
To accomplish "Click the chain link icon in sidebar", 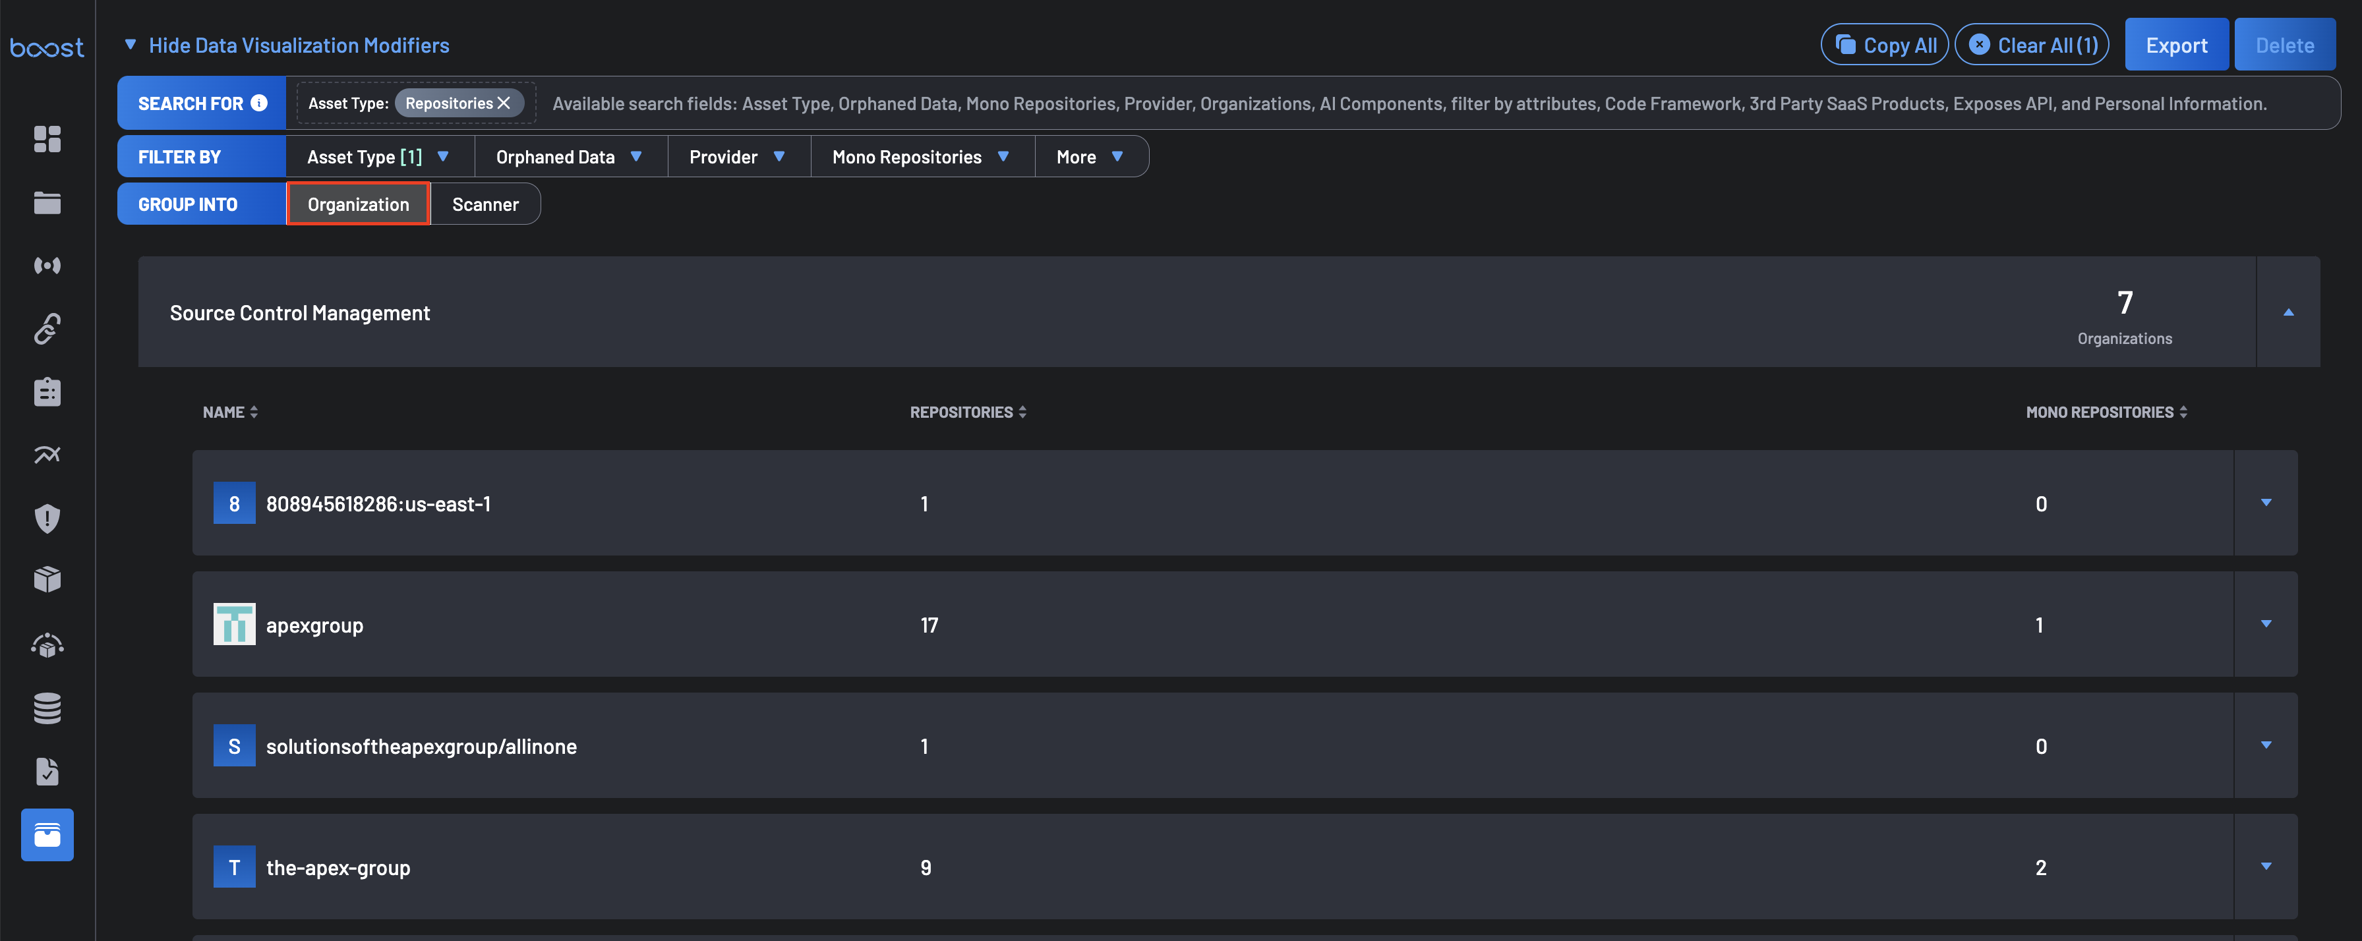I will pyautogui.click(x=47, y=328).
